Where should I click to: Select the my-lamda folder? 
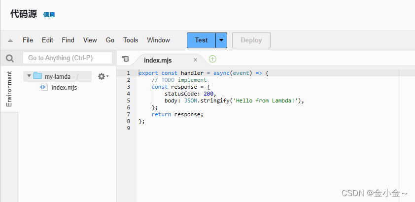(x=58, y=76)
